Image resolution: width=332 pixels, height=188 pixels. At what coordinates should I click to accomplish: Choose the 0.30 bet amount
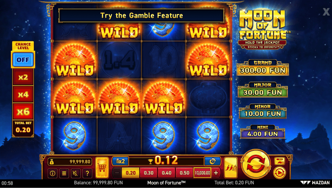click(148, 173)
